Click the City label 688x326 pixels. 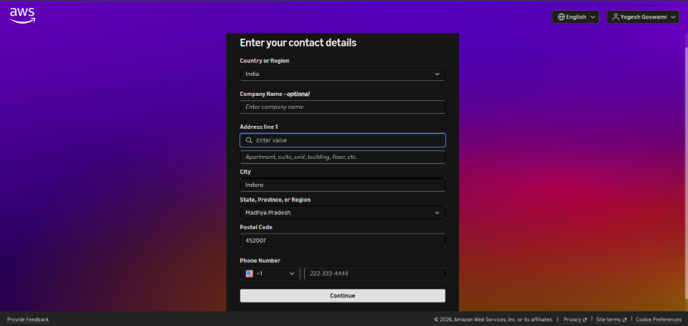(245, 172)
